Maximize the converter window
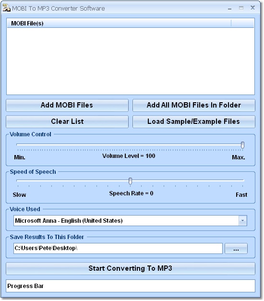264x301 pixels. coord(241,8)
